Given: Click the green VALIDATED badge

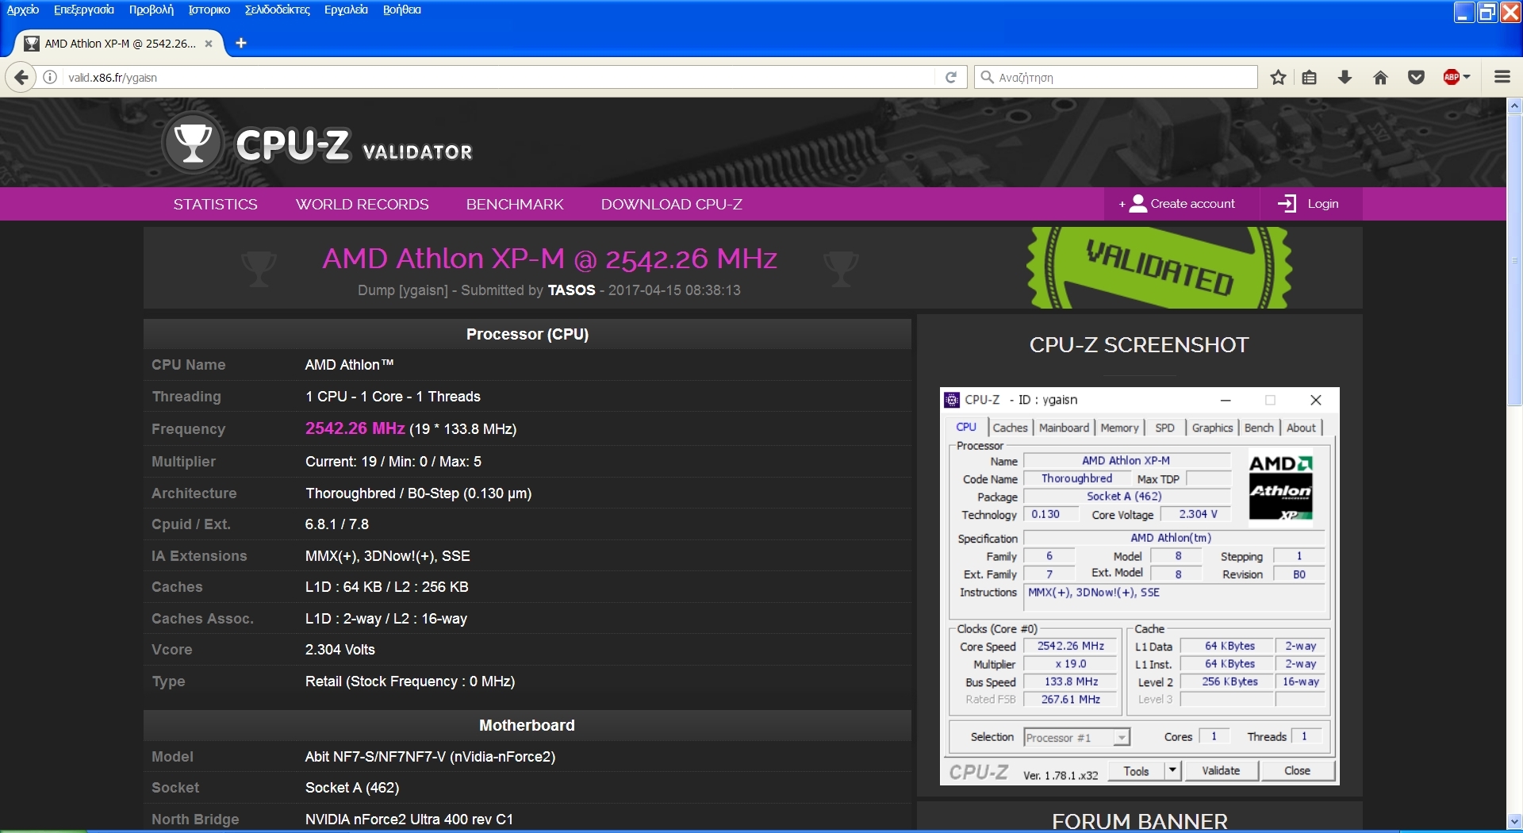Looking at the screenshot, I should 1159,267.
